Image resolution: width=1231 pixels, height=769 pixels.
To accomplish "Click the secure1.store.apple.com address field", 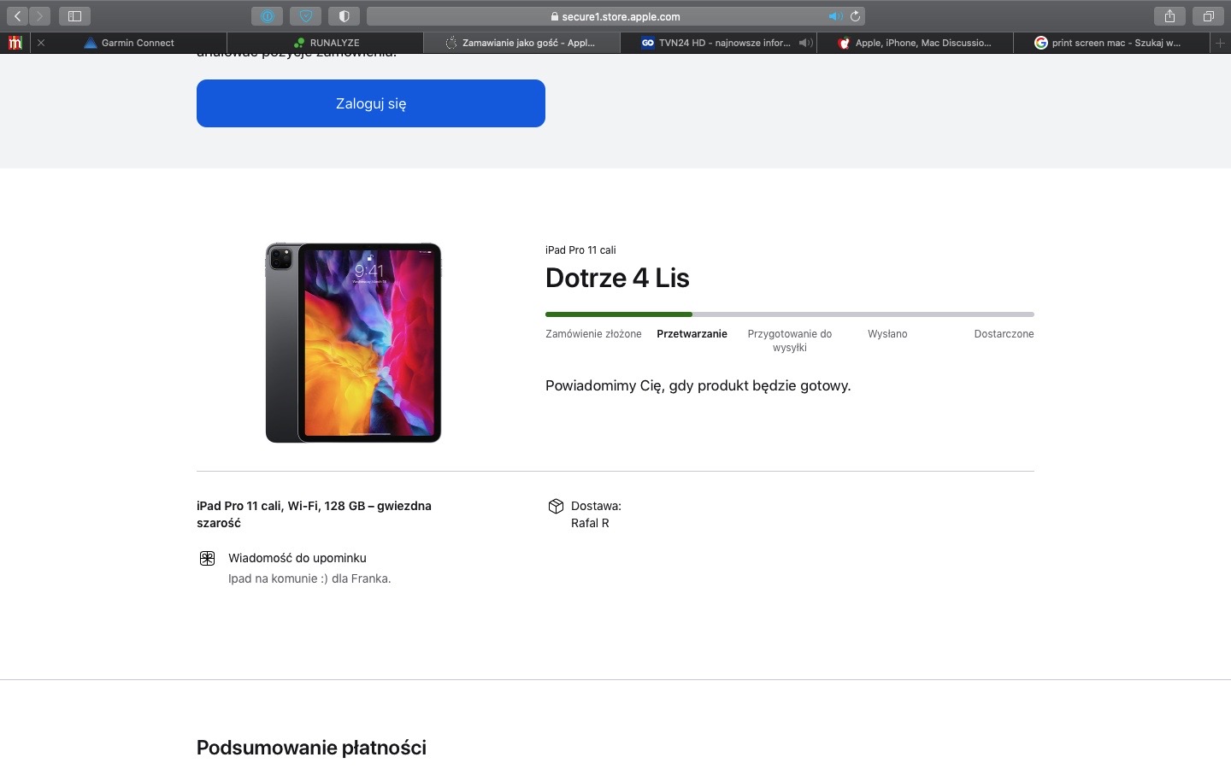I will click(x=615, y=16).
